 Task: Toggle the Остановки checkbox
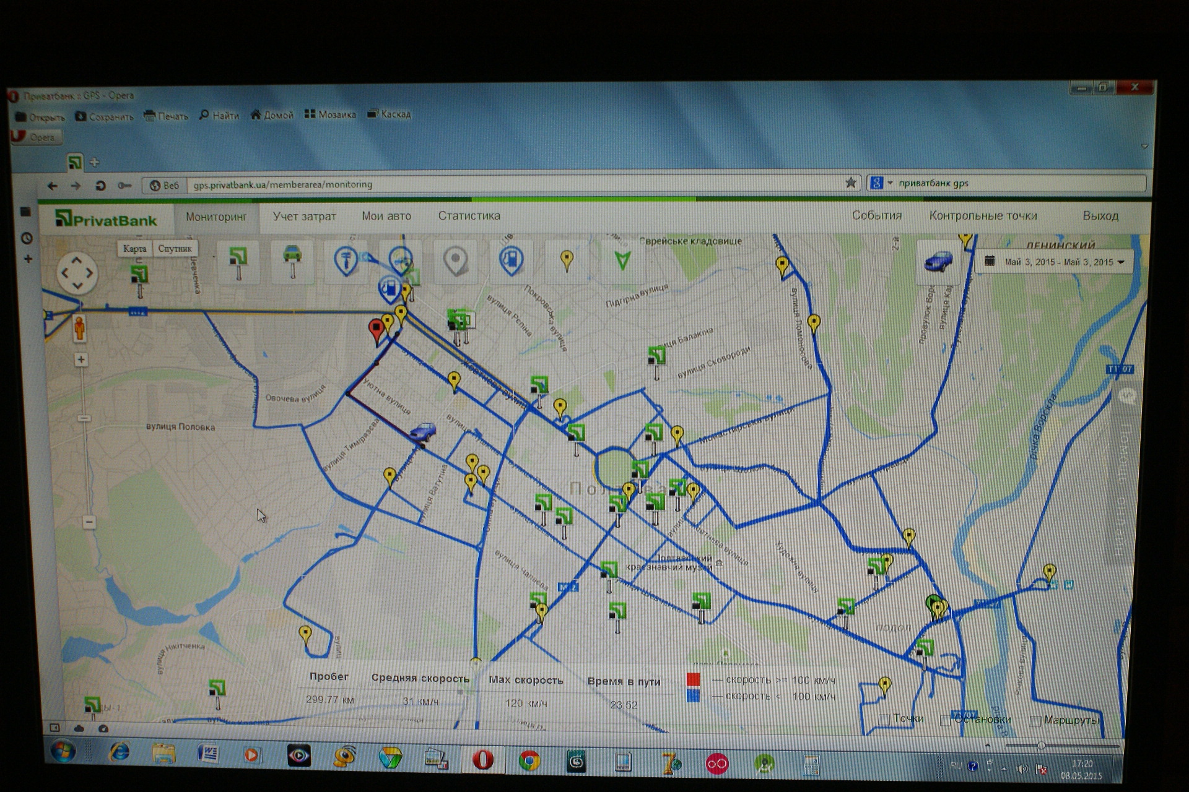(946, 720)
